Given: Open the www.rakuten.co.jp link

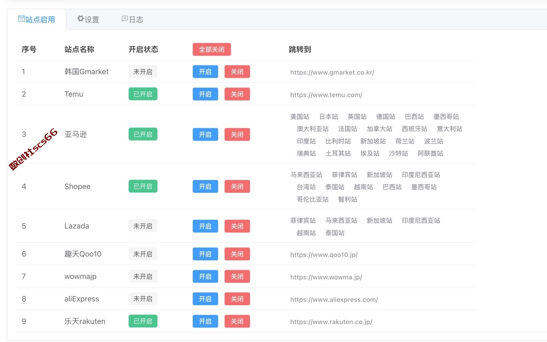Looking at the screenshot, I should pyautogui.click(x=331, y=322).
